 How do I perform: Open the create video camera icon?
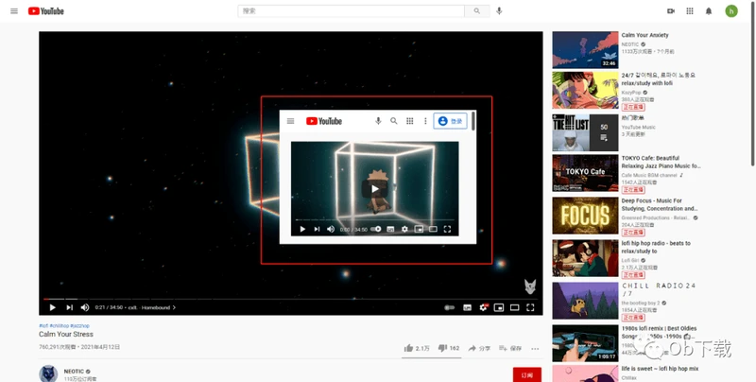point(671,11)
